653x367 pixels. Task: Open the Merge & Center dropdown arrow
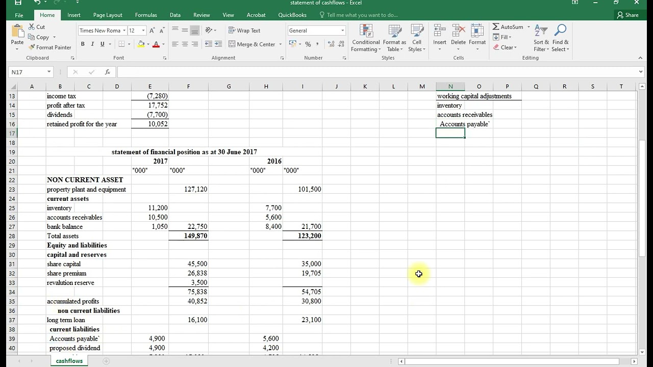tap(281, 44)
